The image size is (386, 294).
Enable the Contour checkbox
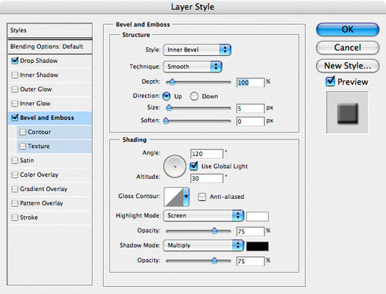(x=22, y=132)
